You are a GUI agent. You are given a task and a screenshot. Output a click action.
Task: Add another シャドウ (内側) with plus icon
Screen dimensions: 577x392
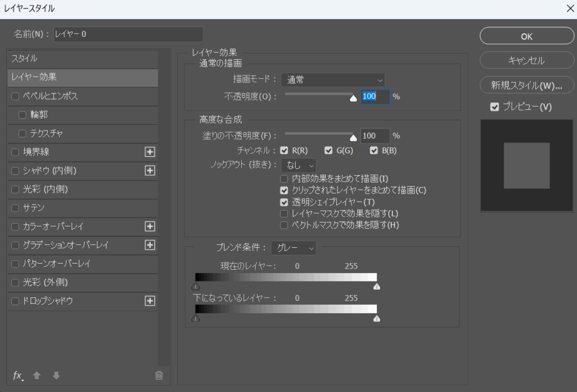pos(150,171)
